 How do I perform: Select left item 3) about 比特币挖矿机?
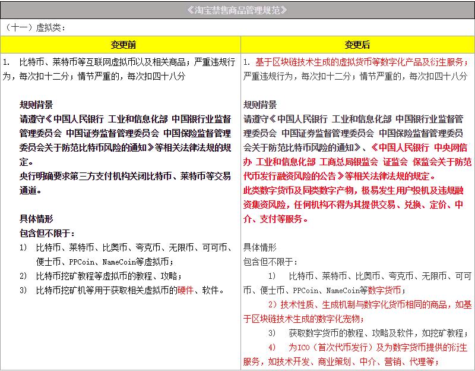point(119,290)
